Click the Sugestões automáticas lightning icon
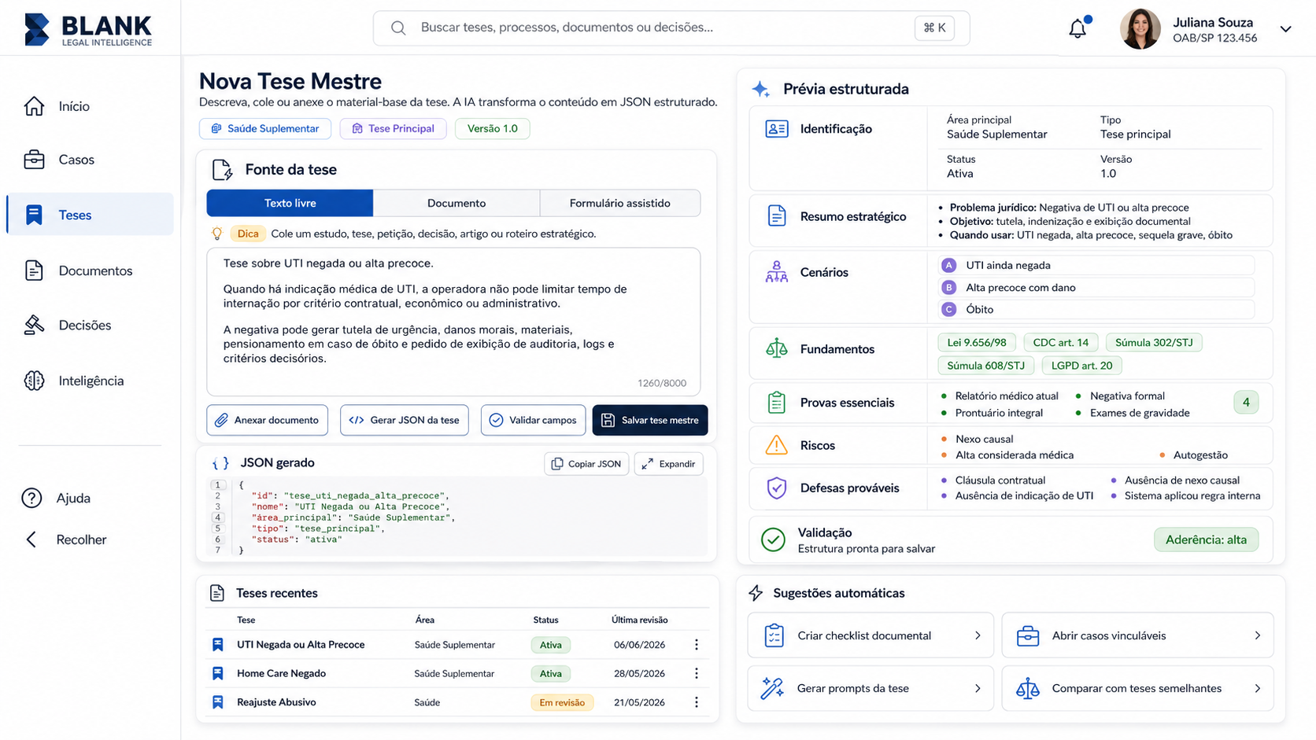This screenshot has height=740, width=1316. (x=756, y=593)
